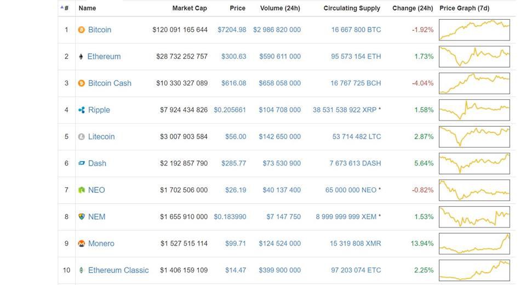Viewport: 526px width, 285px height.
Task: Click the Dash logo icon
Action: coord(81,163)
